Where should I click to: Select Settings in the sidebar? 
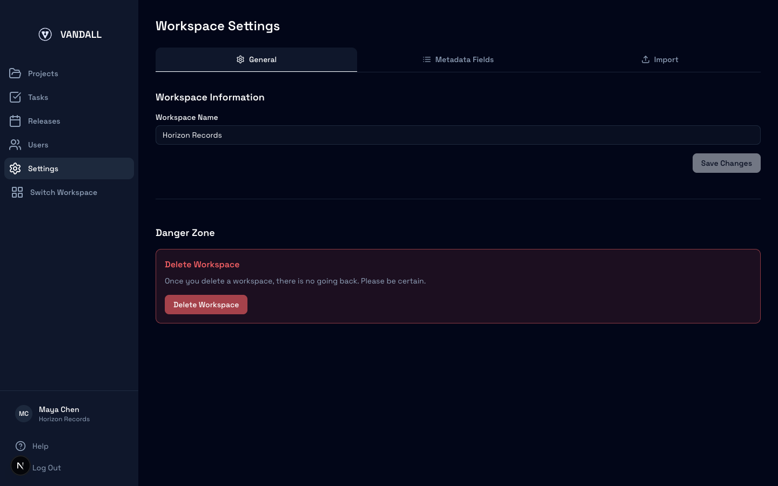(69, 168)
